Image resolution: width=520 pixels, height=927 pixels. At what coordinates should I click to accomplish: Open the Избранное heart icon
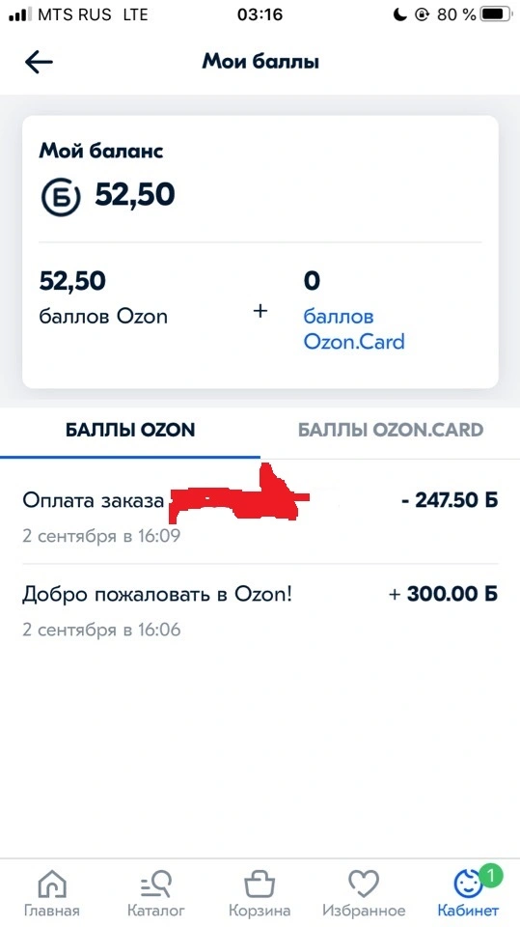tap(363, 885)
